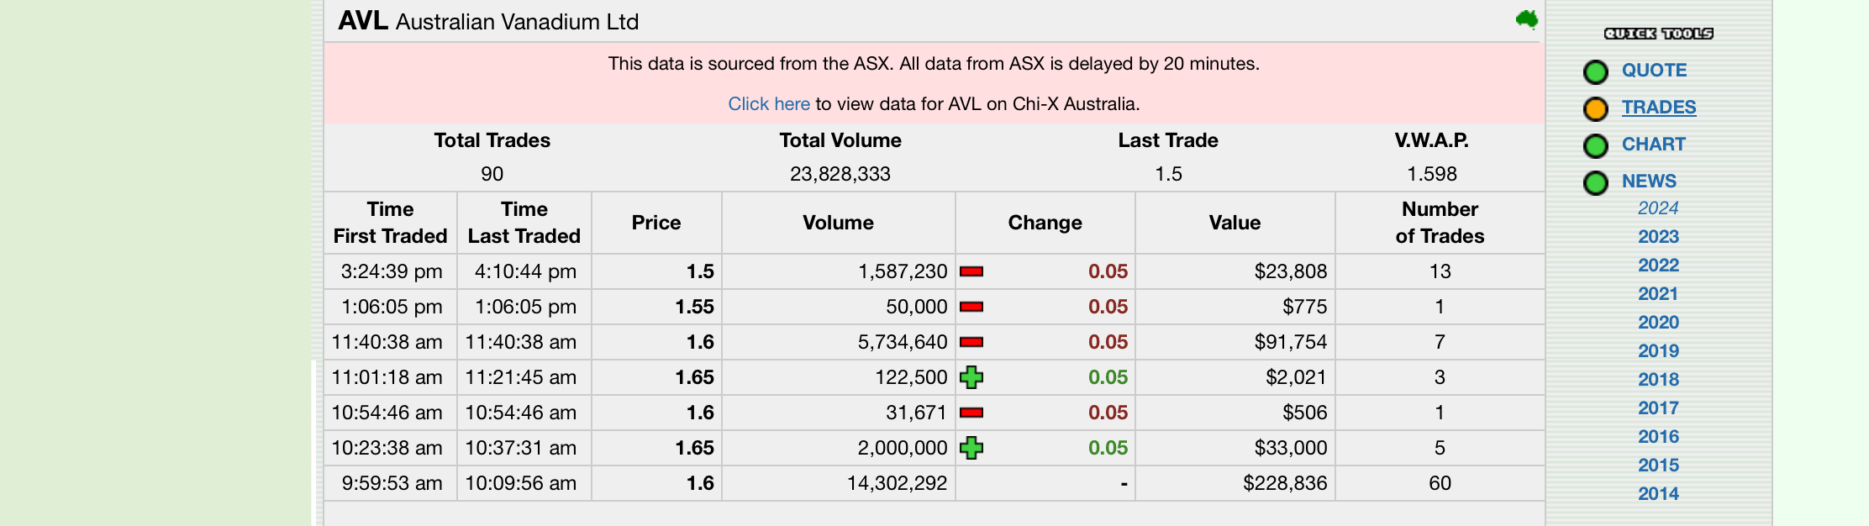Open the NEWS quick tool link
The width and height of the screenshot is (1869, 526).
[x=1649, y=181]
